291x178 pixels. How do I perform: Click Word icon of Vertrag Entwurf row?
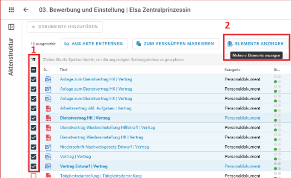tap(48, 167)
